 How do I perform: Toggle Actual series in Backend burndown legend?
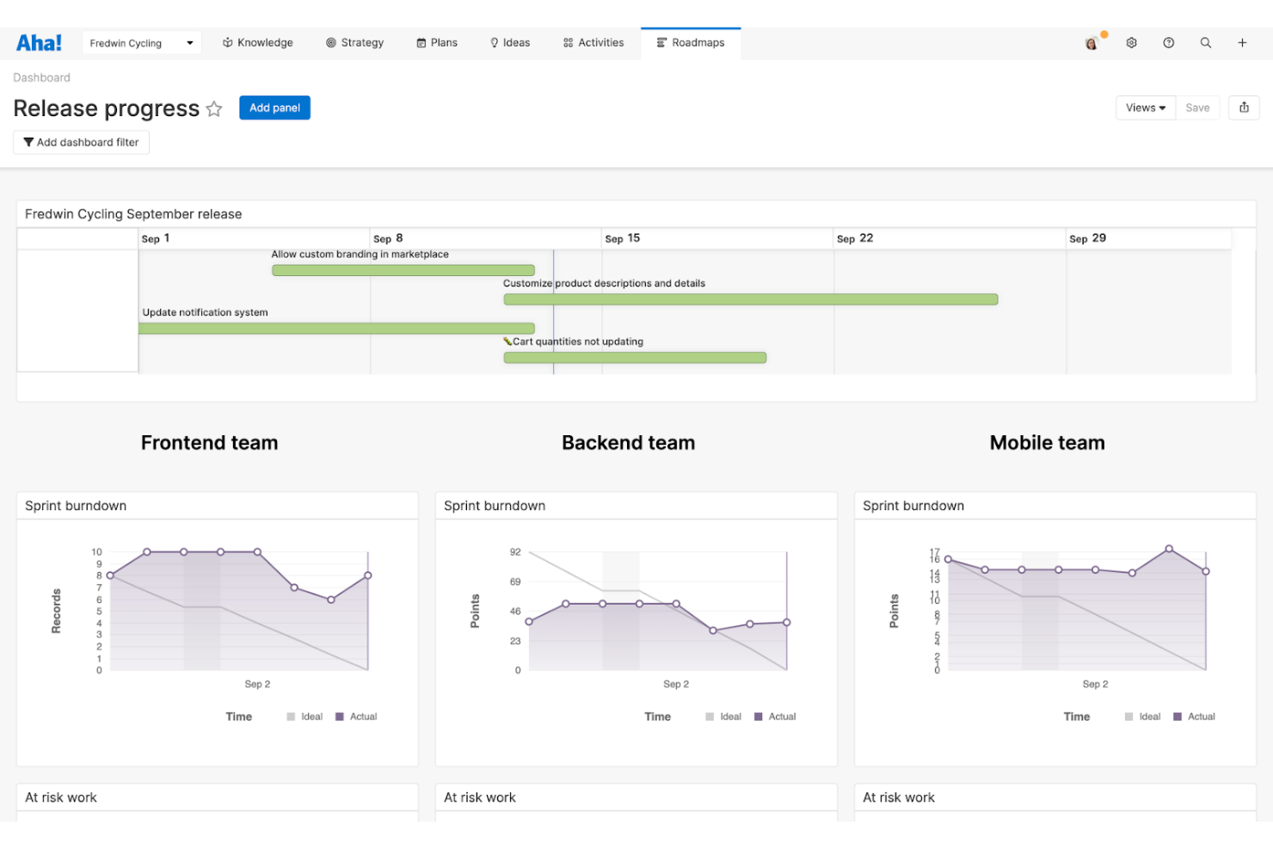(774, 717)
